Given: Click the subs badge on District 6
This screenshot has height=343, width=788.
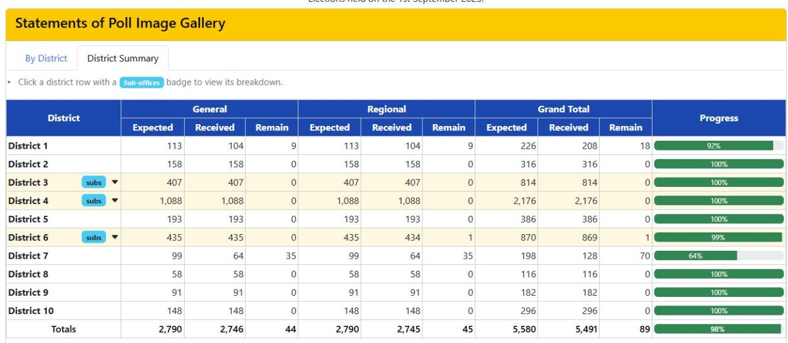Looking at the screenshot, I should (94, 237).
